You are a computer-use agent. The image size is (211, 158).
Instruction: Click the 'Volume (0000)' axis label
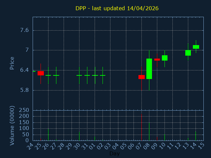pyautogui.click(x=12, y=125)
